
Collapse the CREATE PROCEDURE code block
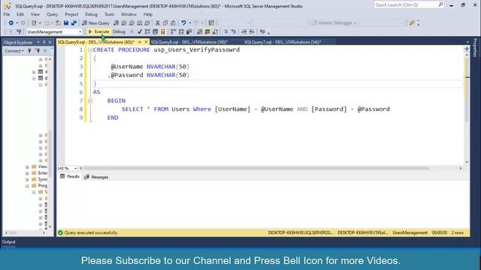[x=90, y=50]
